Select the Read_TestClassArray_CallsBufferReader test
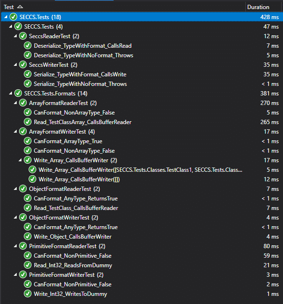Screen dimensions: 283x304 (x=83, y=122)
